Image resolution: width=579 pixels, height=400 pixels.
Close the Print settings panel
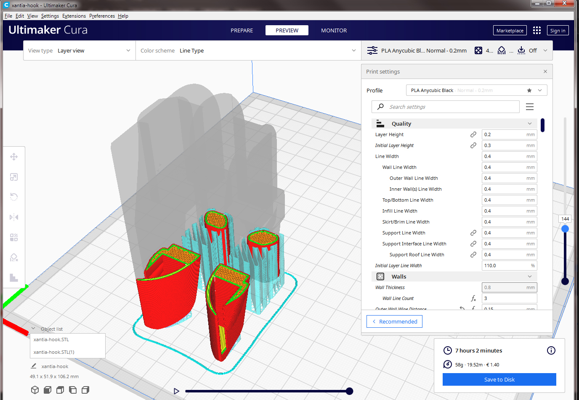coord(545,71)
